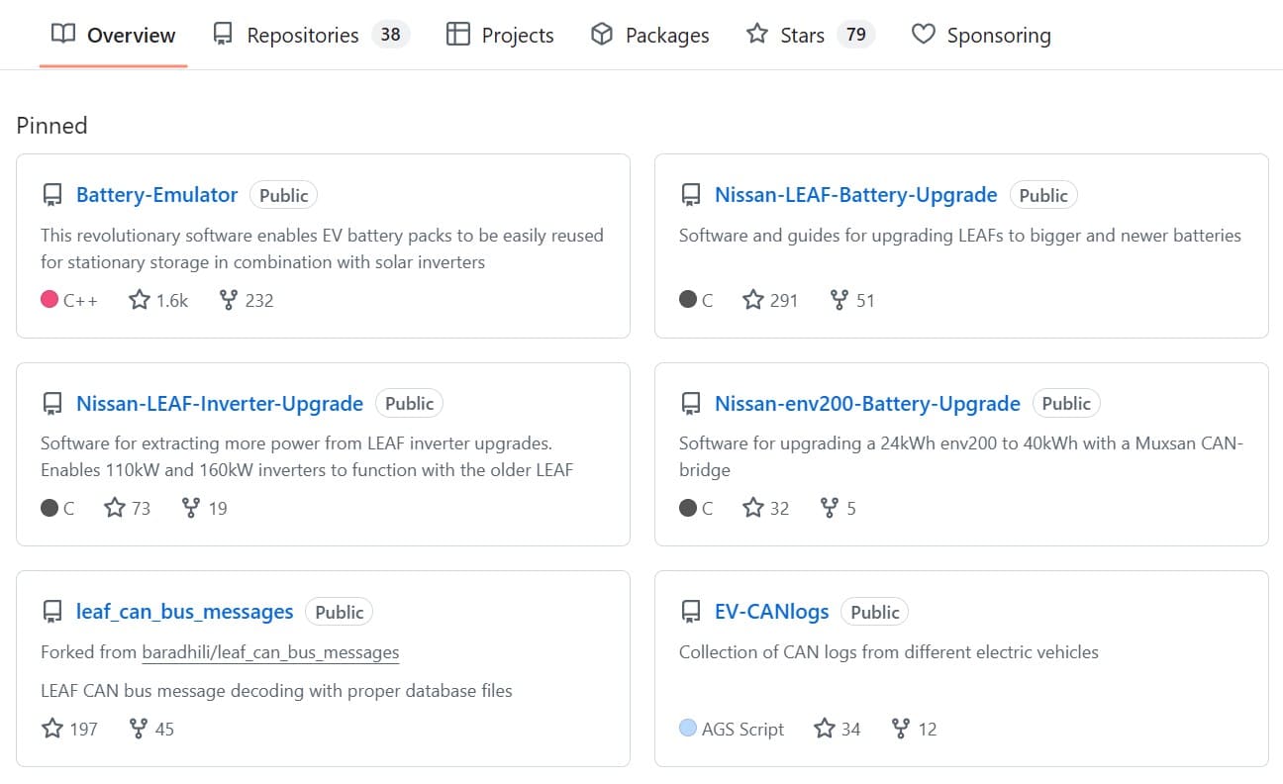Click the Public badge on Nissan-LEAF-Inverter-Upgrade
1283x784 pixels.
click(x=410, y=403)
